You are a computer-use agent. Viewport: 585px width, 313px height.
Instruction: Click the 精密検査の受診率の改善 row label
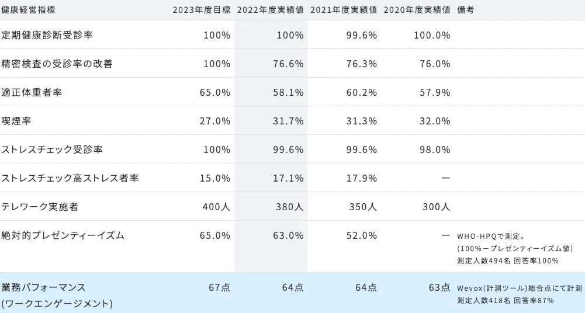pyautogui.click(x=57, y=64)
